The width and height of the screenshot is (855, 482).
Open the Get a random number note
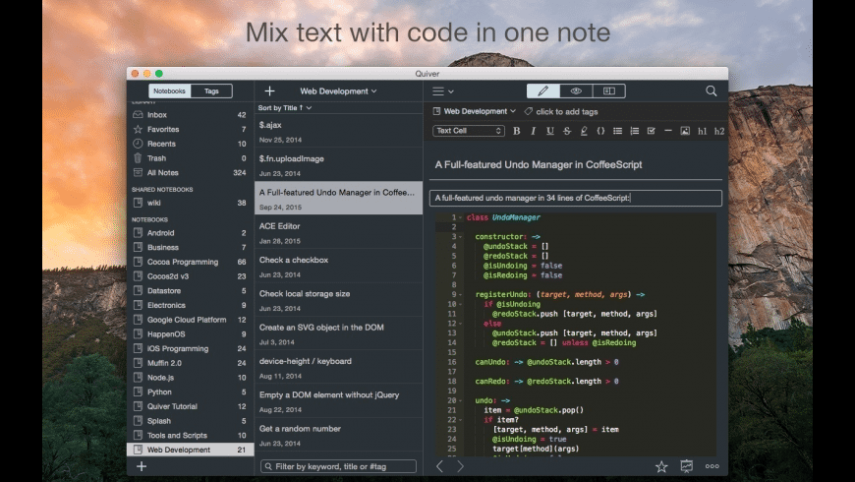pos(338,435)
